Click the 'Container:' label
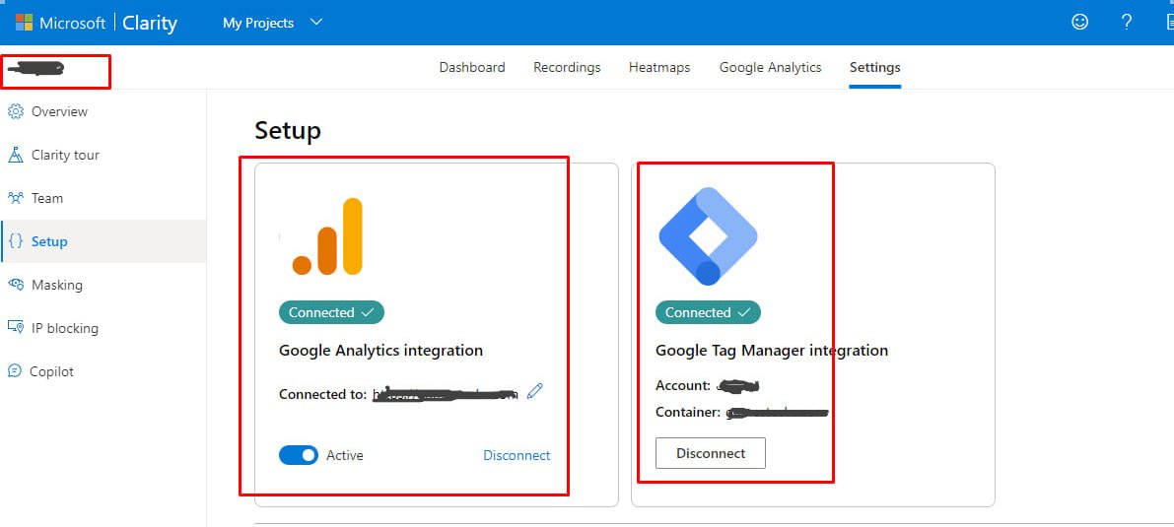 coord(689,412)
